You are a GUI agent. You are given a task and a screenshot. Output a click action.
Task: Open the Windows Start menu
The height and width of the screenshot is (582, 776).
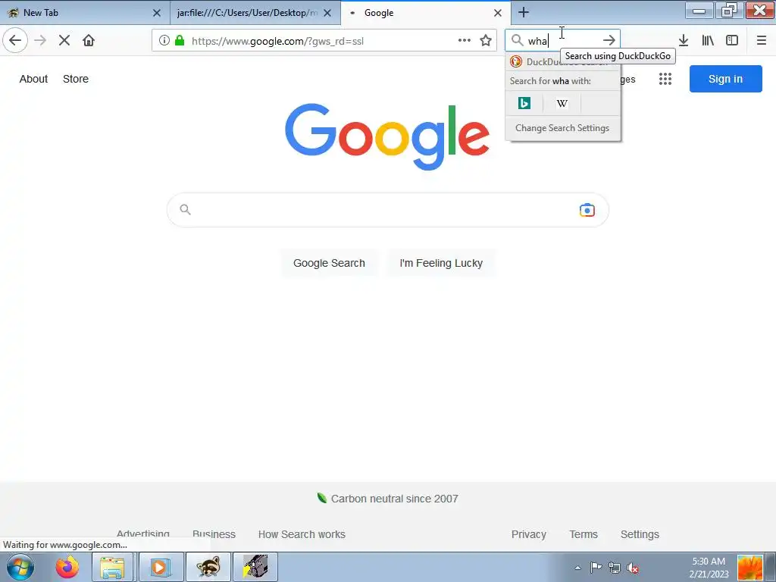coord(20,567)
